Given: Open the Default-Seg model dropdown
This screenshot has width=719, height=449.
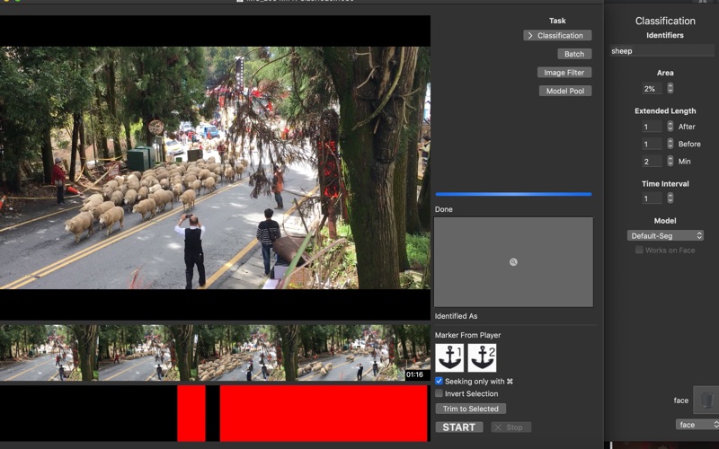Looking at the screenshot, I should tap(665, 235).
